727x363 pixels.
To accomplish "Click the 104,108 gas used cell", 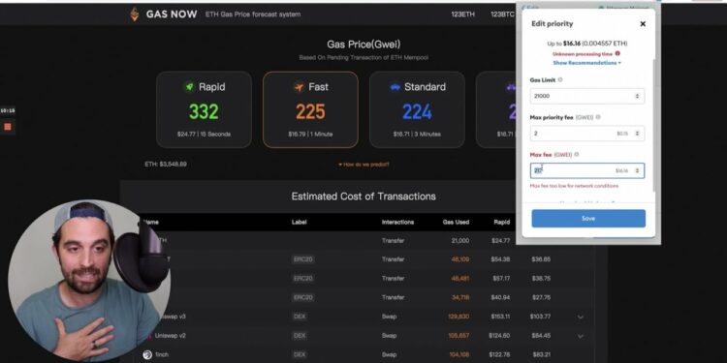I will [x=459, y=354].
